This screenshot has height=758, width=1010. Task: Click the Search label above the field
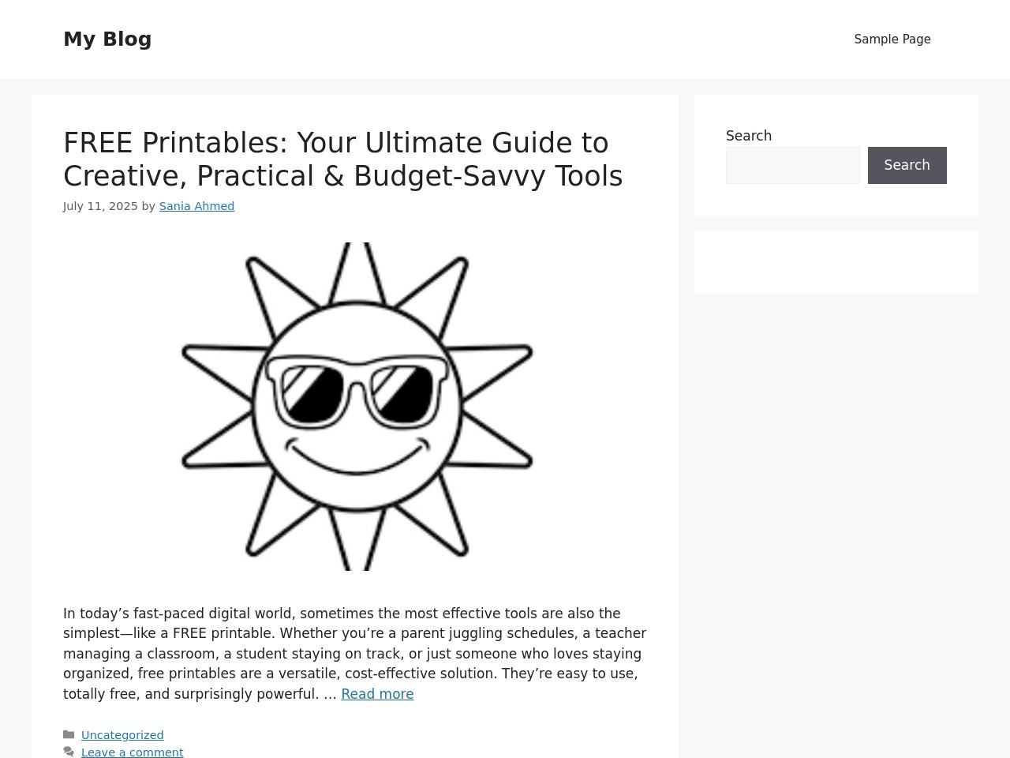[748, 136]
